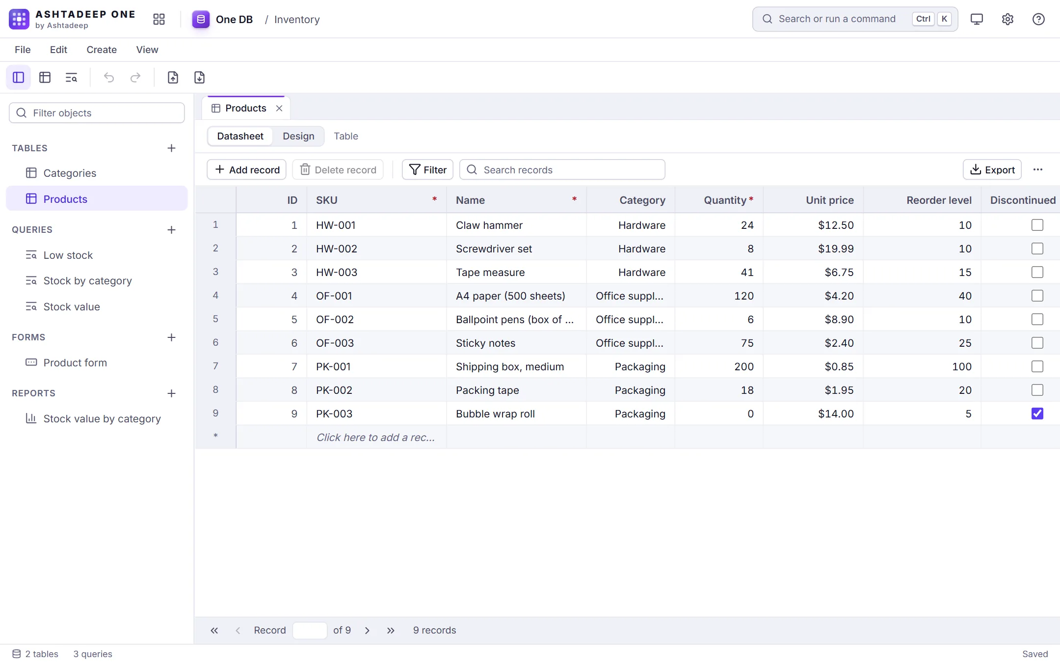
Task: Go to the first record
Action: 214,631
